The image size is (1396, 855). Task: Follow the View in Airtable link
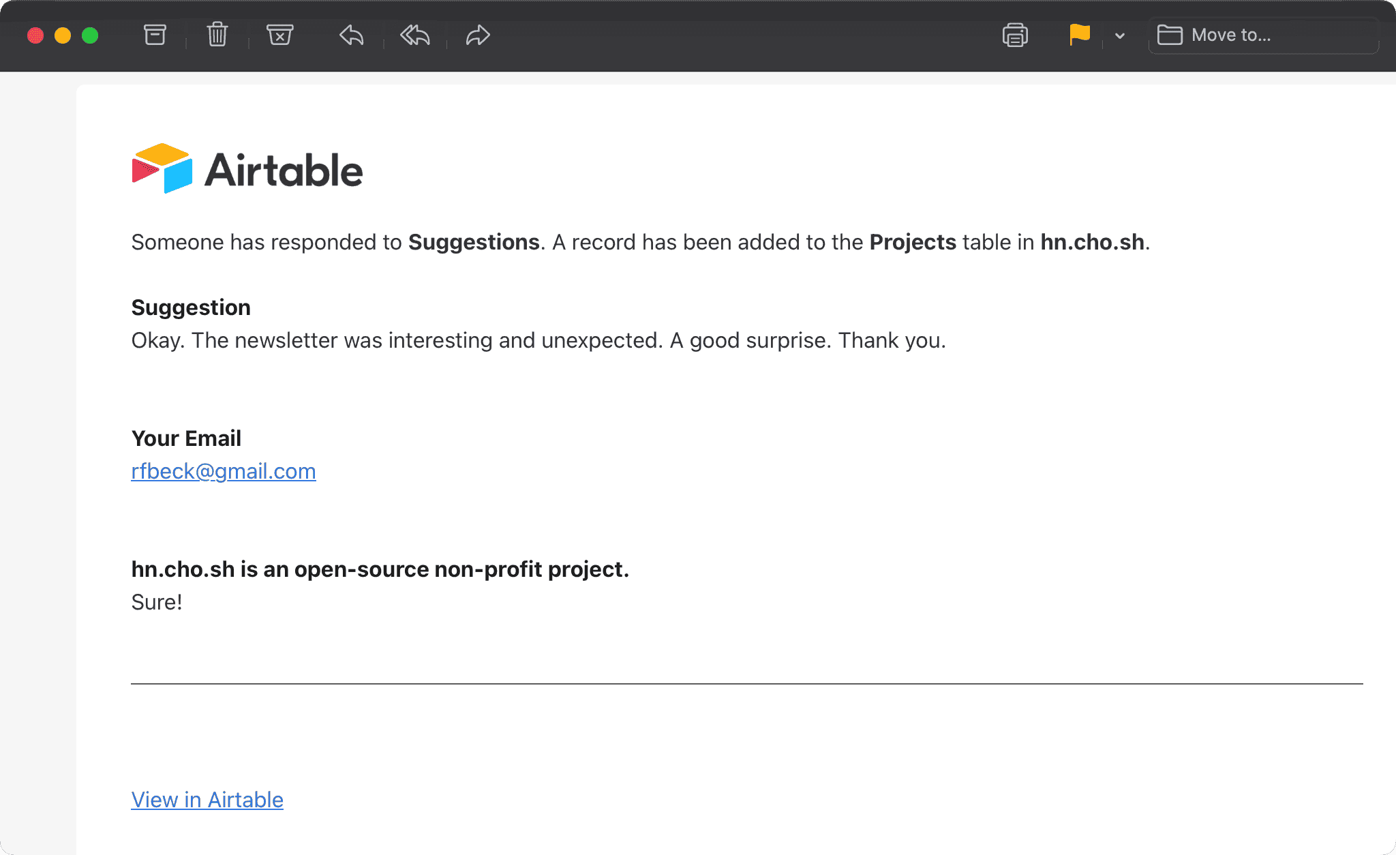207,800
